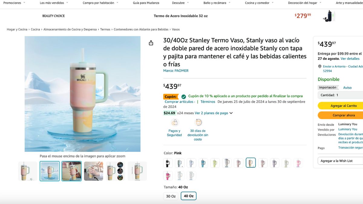Click the Marca: PAOMER brand link

pos(176,71)
